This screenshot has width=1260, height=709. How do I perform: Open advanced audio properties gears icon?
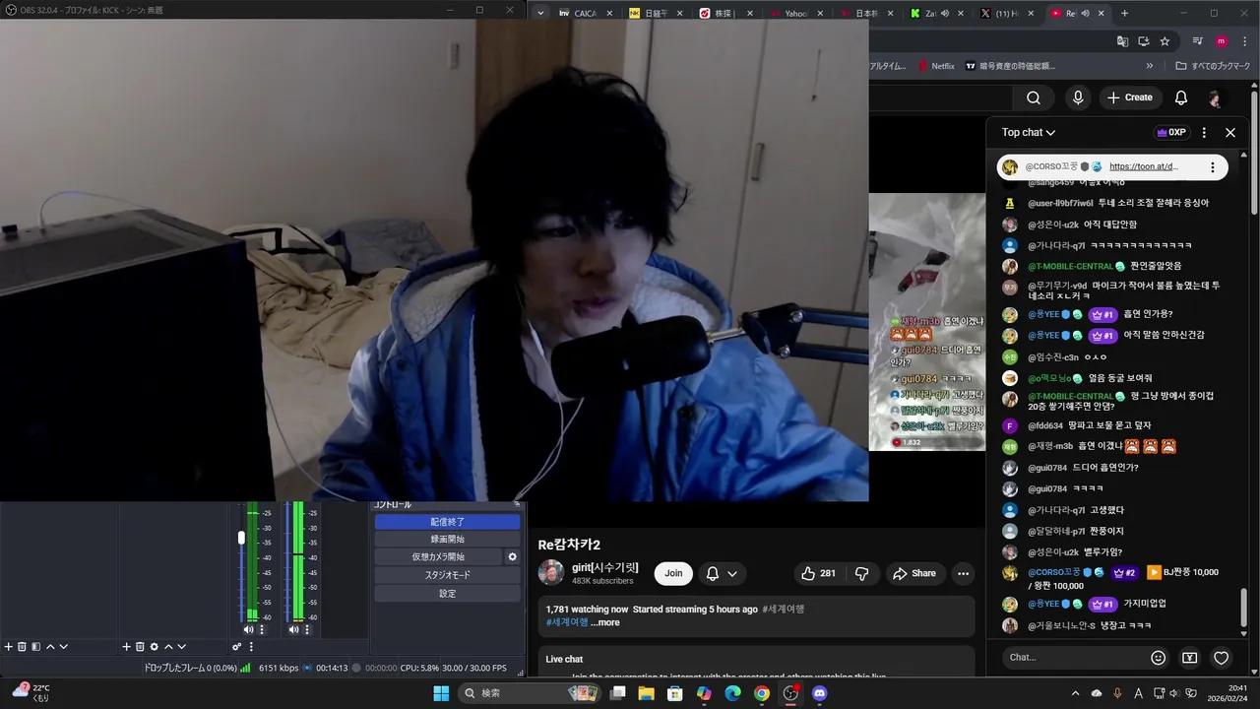tap(237, 647)
